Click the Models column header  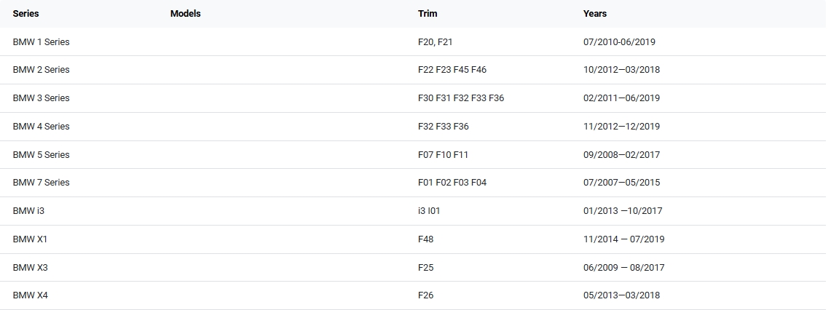[185, 14]
